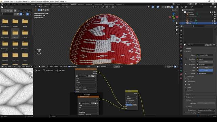This screenshot has height=122, width=217.
Task: Toggle the Clamp Factor checkbox on Multiply node
Action: pos(127,103)
